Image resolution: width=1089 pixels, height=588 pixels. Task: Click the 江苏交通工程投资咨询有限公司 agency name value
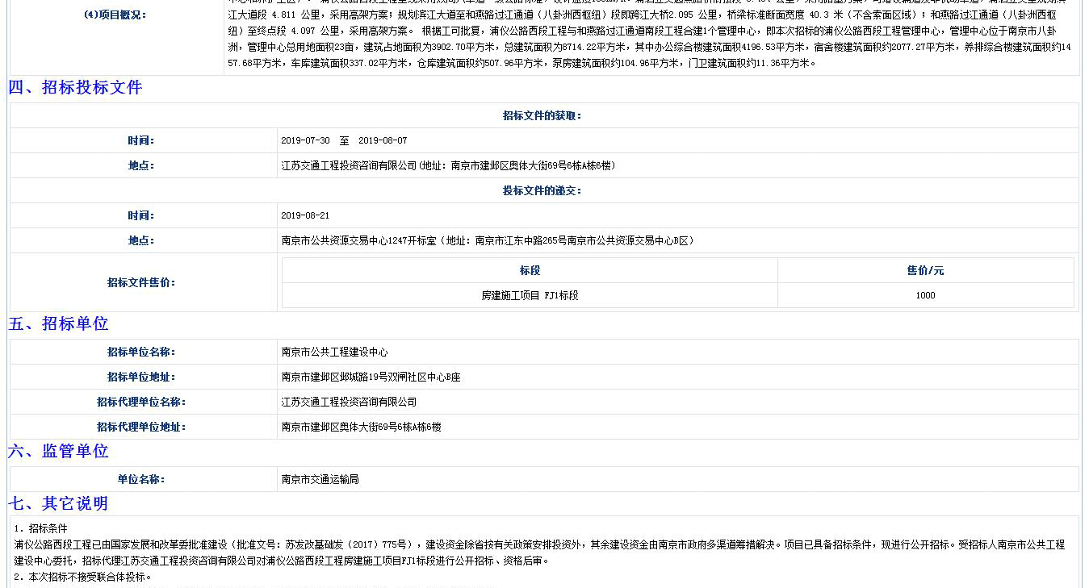pyautogui.click(x=349, y=402)
